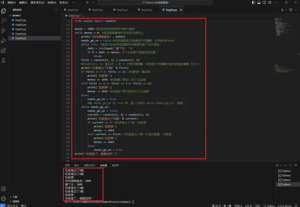Open the Extensions view
Viewport: 300px width, 207px height.
pos(4,50)
